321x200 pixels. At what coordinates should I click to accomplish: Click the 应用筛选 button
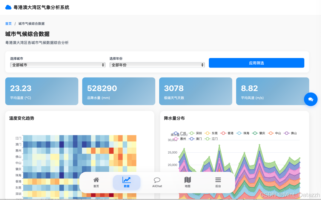[256, 63]
